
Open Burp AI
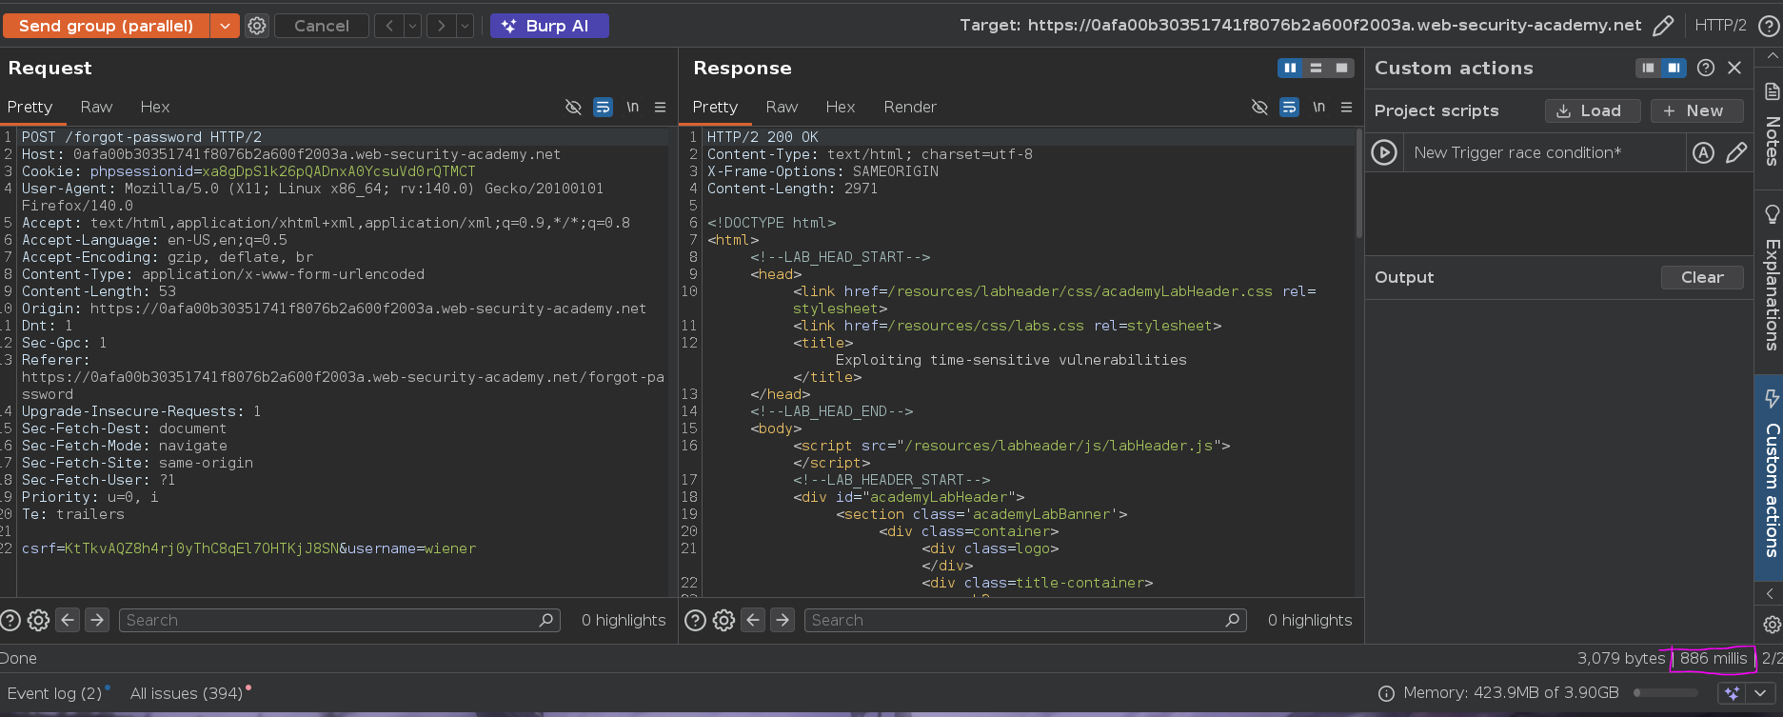click(549, 26)
